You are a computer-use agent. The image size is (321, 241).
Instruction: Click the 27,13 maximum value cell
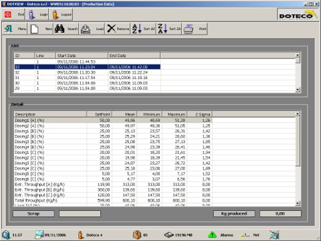point(175,142)
